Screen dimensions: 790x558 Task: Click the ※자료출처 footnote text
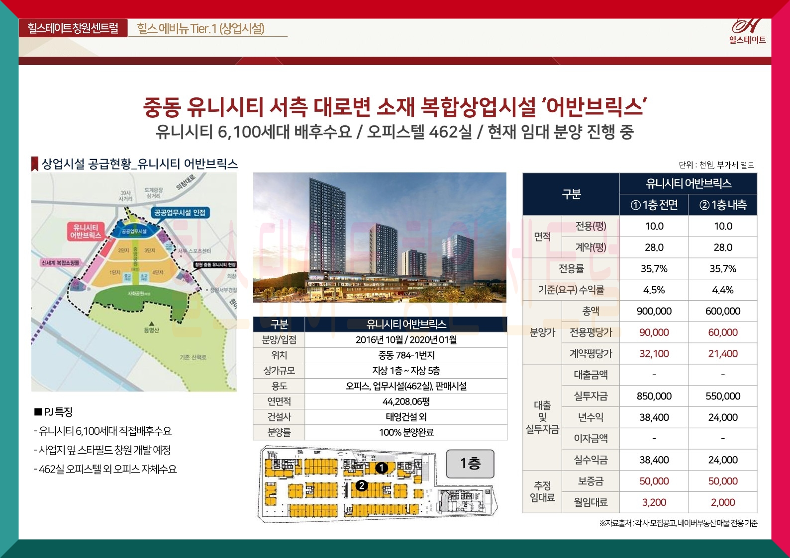pos(679,523)
